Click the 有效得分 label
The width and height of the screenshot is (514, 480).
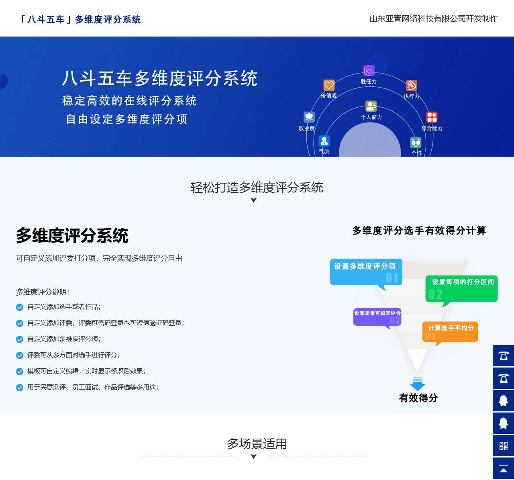(x=418, y=398)
